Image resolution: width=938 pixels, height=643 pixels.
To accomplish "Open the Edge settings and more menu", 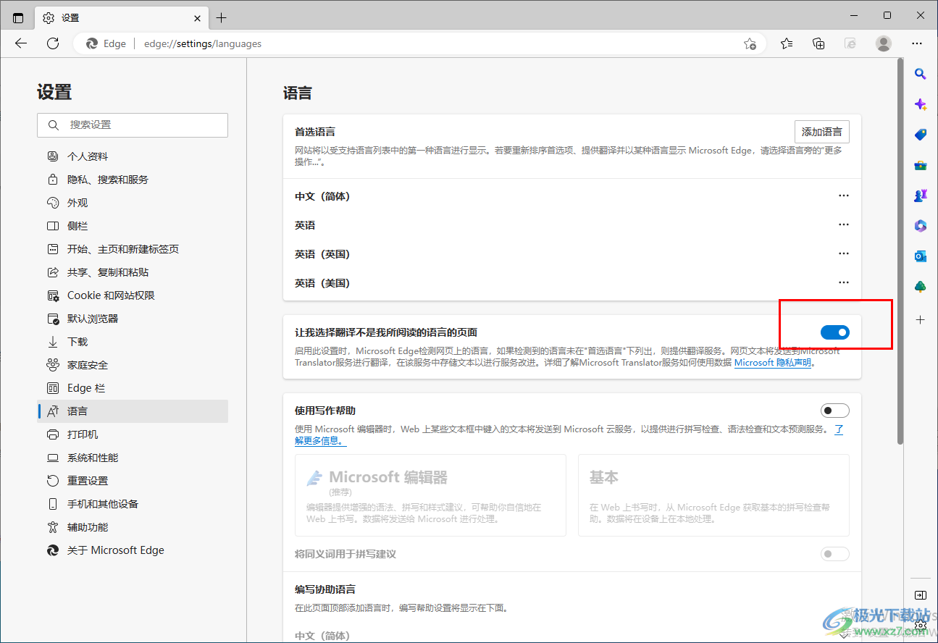I will click(917, 43).
